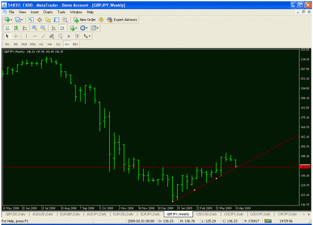
Task: Select the horizontal line drawing tool
Action: point(35,36)
